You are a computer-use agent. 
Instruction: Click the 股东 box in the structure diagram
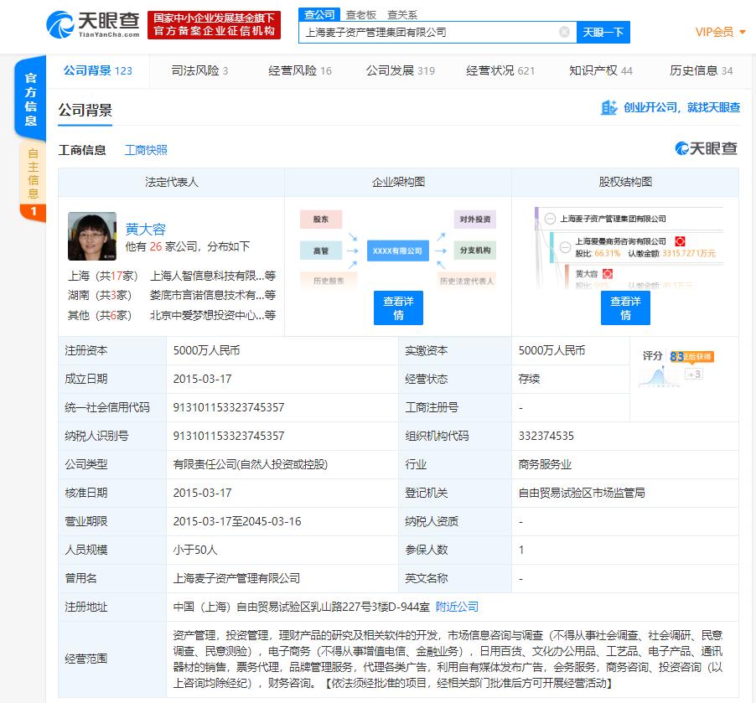pos(321,220)
